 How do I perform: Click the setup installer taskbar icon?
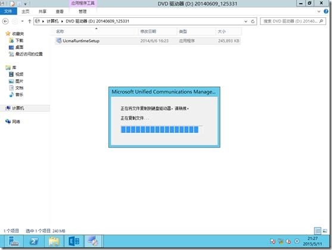tap(94, 241)
